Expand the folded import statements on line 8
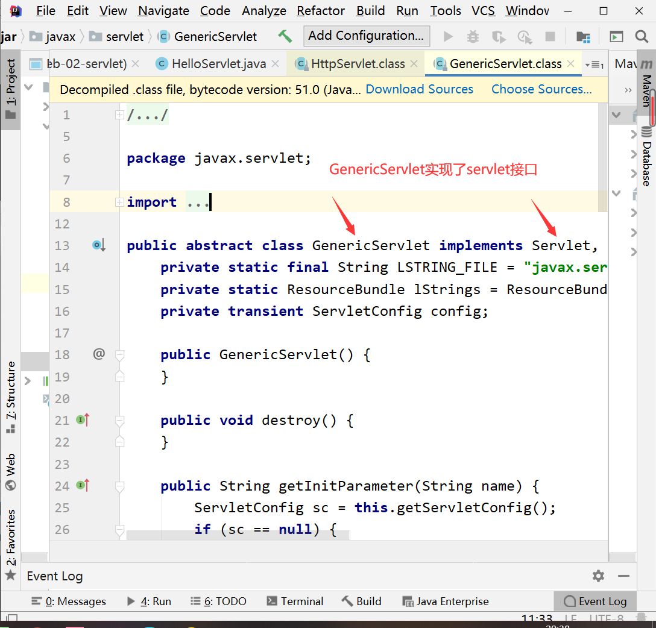Image resolution: width=656 pixels, height=628 pixels. pyautogui.click(x=119, y=202)
